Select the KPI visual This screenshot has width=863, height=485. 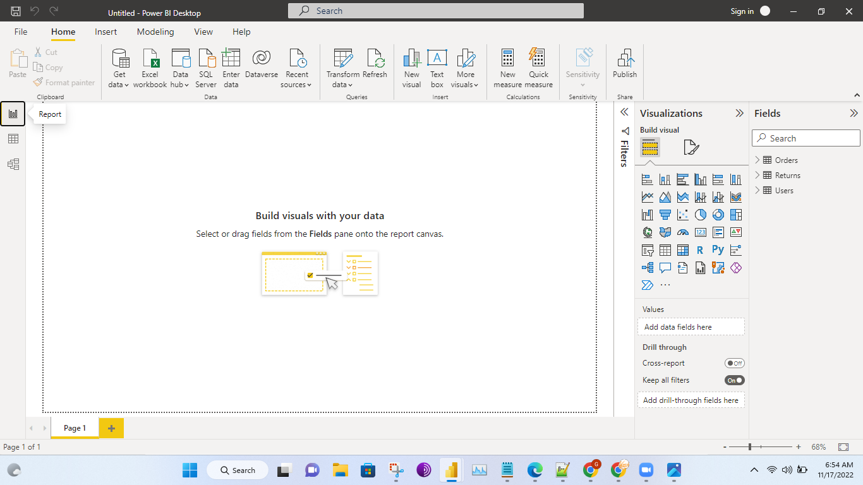coord(735,232)
